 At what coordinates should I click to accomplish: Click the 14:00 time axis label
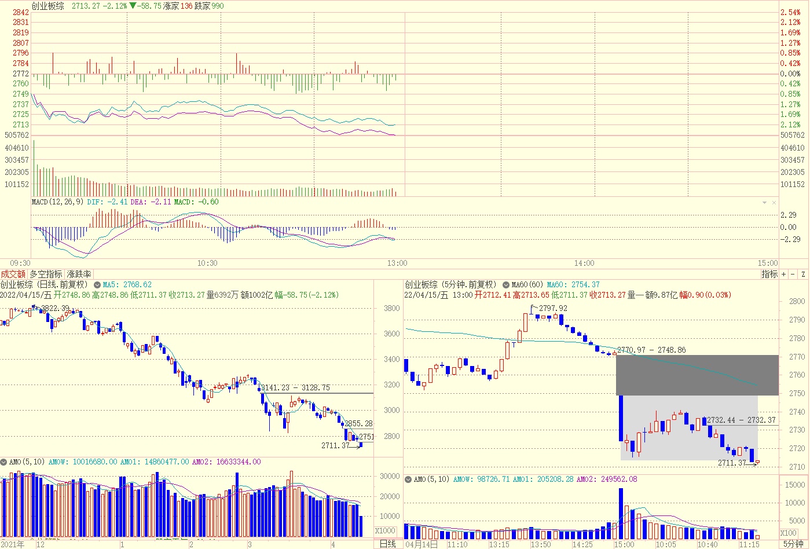(584, 263)
